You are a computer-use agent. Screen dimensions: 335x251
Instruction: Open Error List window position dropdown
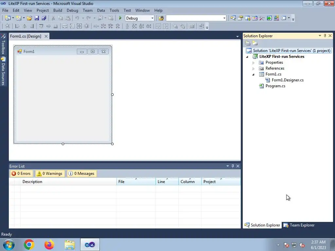228,166
